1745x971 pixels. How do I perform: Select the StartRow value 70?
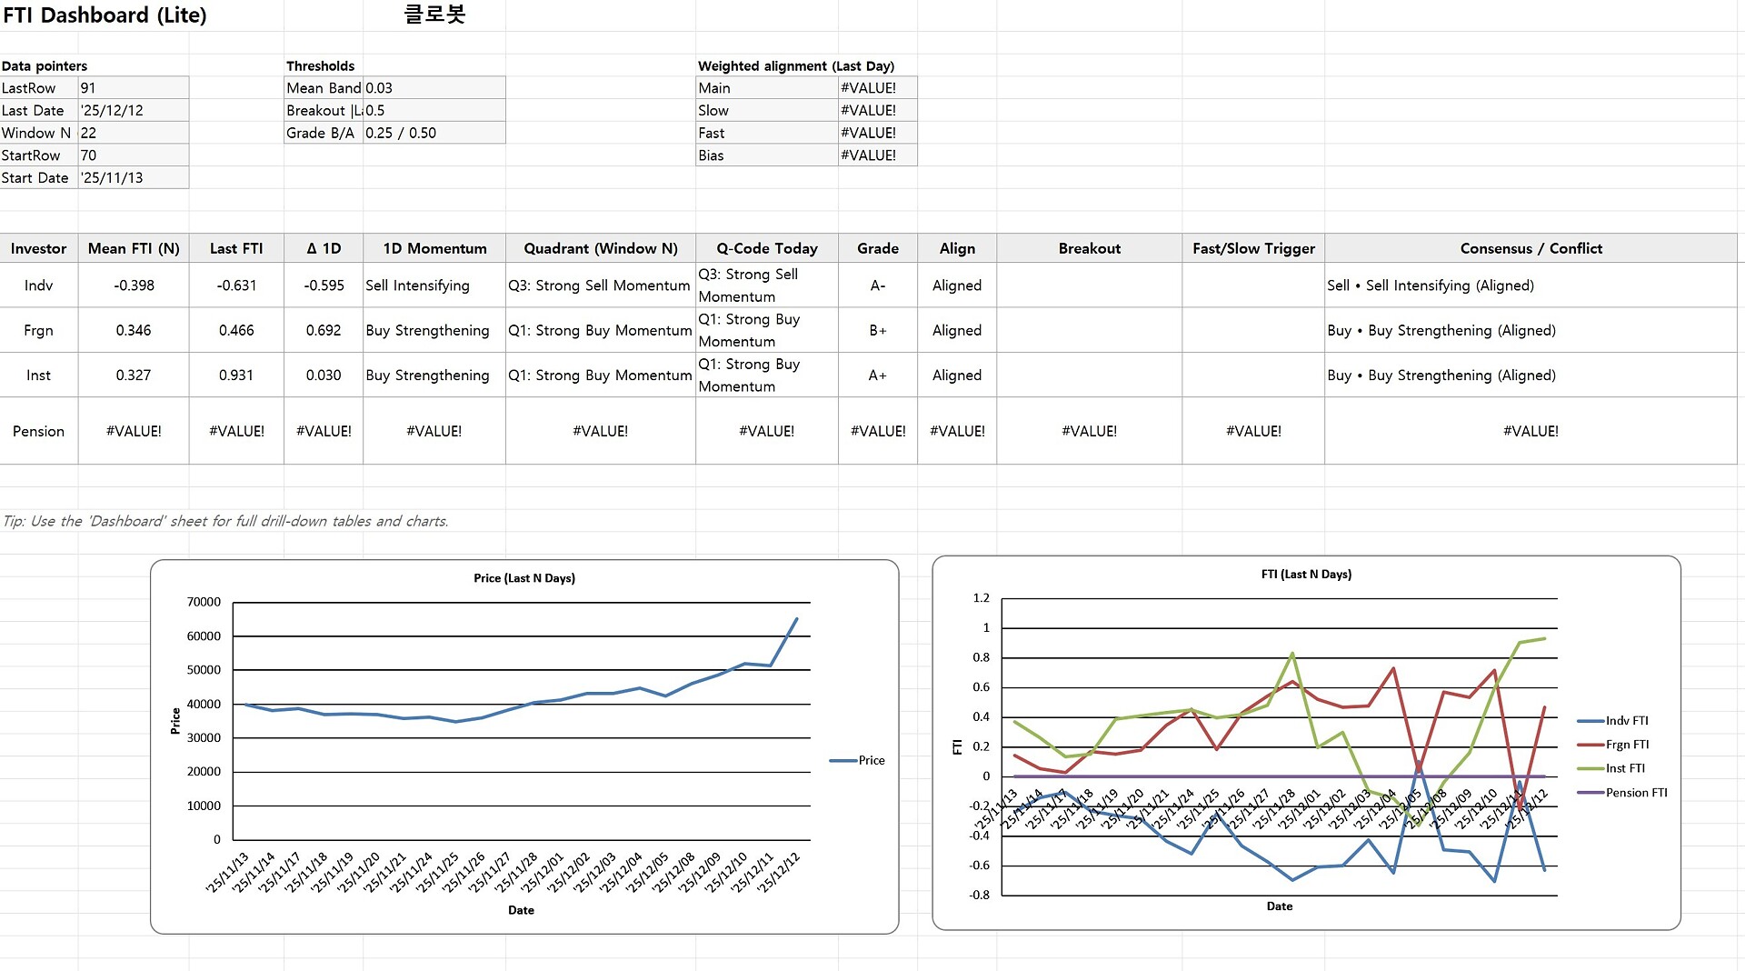click(134, 155)
